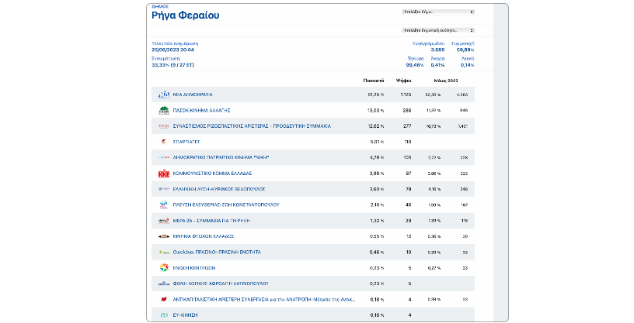Viewport: 634px width, 323px height.
Task: Click the invalid votes figure 0,41%
Action: tap(437, 65)
